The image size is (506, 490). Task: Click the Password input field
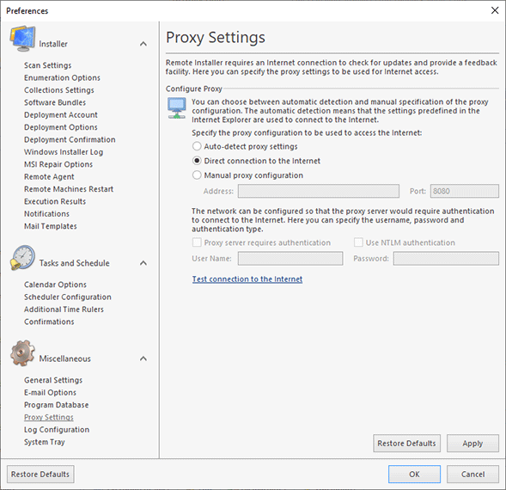tap(446, 259)
